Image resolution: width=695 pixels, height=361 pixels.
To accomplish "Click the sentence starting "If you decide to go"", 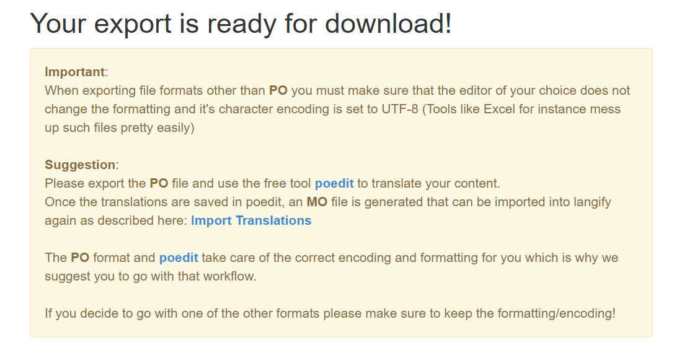I will (x=330, y=313).
